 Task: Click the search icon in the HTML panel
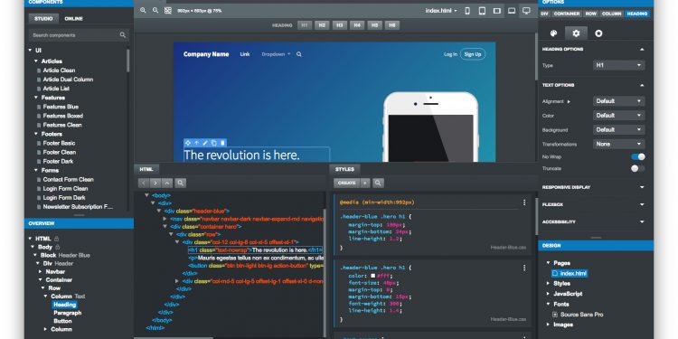tap(181, 183)
